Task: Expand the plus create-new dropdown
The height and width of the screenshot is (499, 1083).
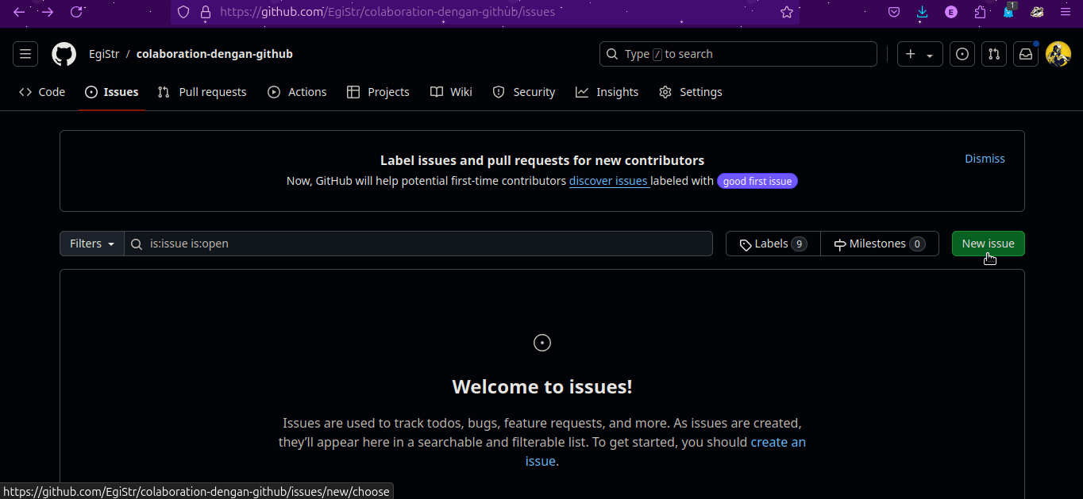Action: coord(920,54)
